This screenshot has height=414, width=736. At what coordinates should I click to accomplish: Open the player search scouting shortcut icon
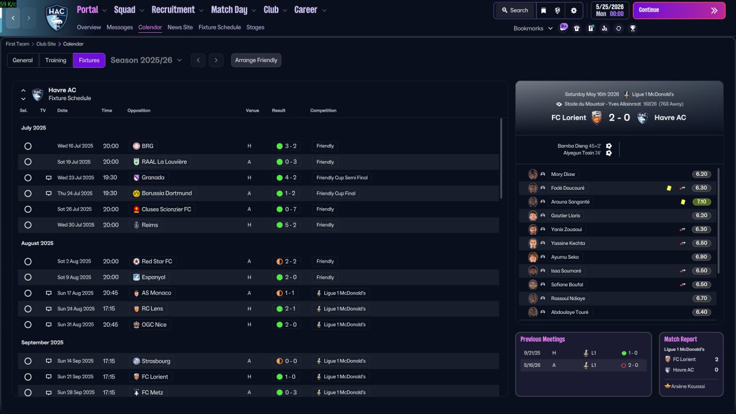(x=604, y=28)
